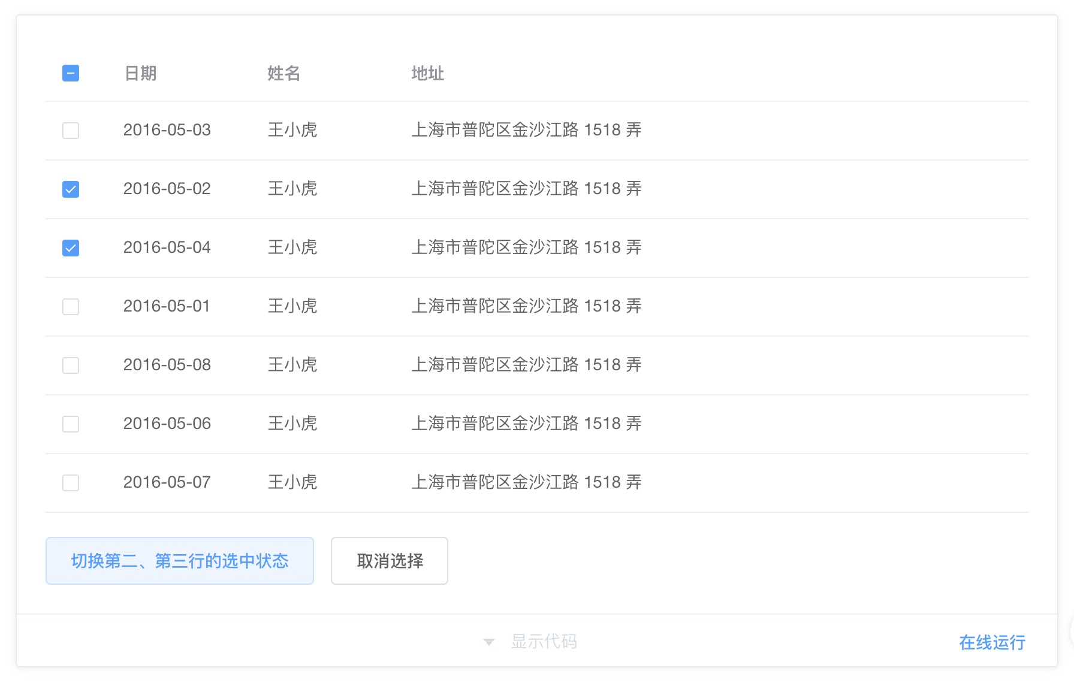The width and height of the screenshot is (1074, 683).
Task: Click the 日期 column header
Action: [141, 73]
